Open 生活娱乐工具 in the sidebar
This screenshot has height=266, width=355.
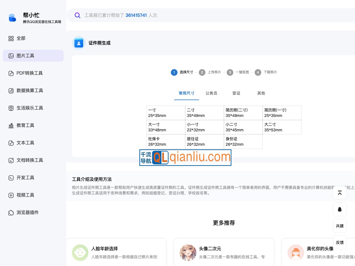pyautogui.click(x=30, y=108)
